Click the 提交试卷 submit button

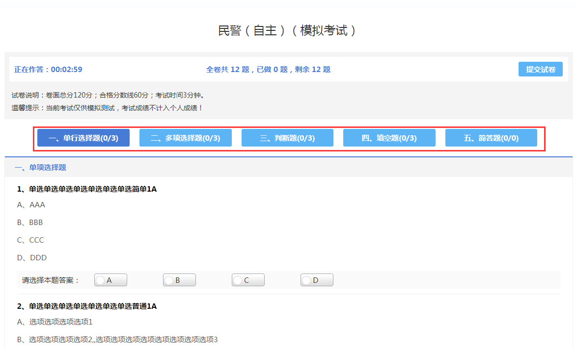coord(540,70)
